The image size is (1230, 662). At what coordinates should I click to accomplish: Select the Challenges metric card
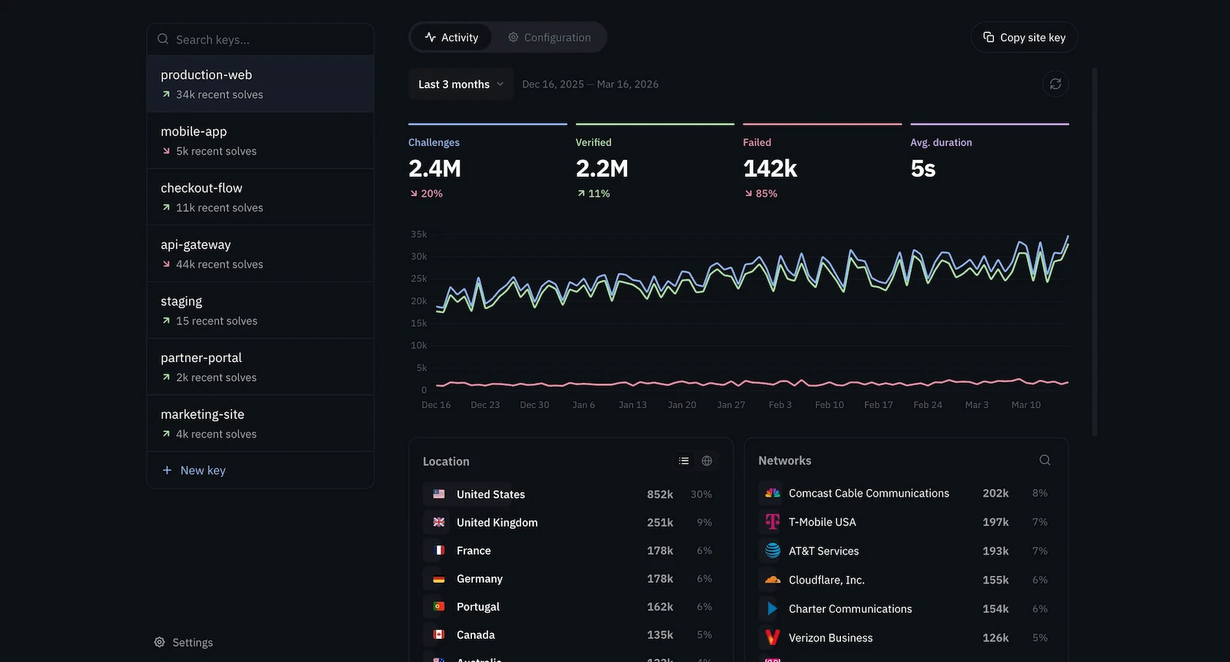[487, 161]
